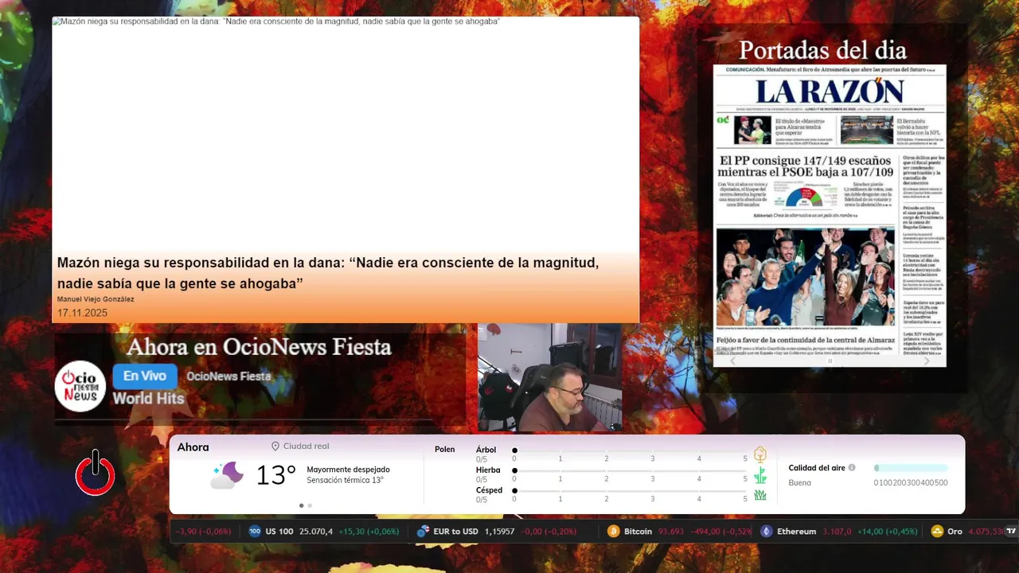Go to previous newspaper cover arrow
This screenshot has width=1019, height=573.
click(733, 361)
